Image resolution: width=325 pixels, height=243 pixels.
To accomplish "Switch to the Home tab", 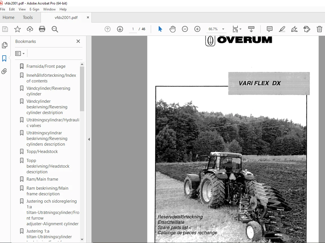I will click(x=8, y=17).
